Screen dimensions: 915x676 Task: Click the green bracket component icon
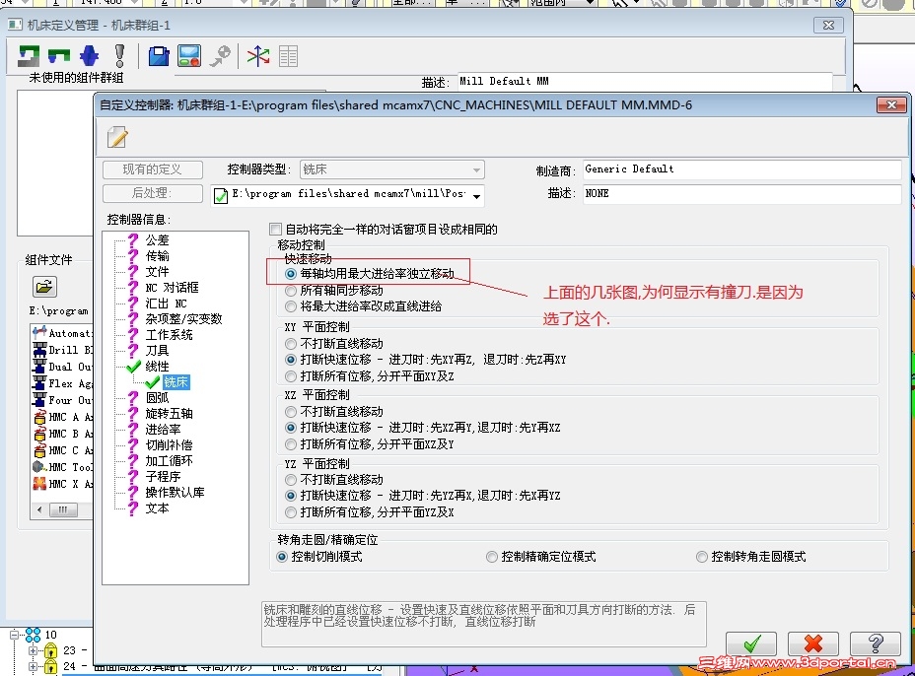[59, 56]
